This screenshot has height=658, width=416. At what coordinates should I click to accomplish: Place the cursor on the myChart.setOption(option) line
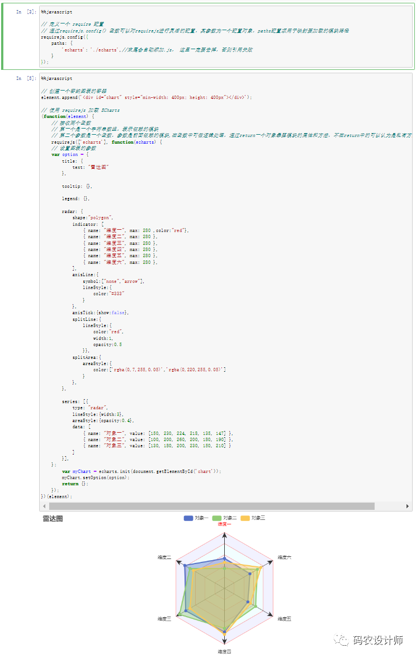coord(96,477)
